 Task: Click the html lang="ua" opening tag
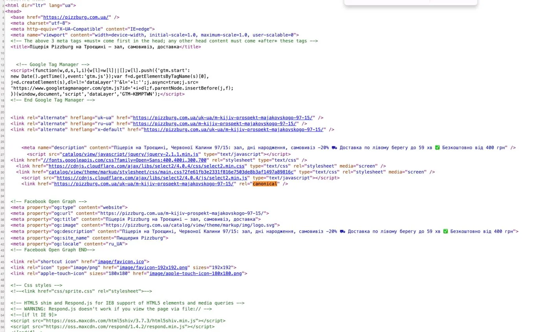point(40,6)
